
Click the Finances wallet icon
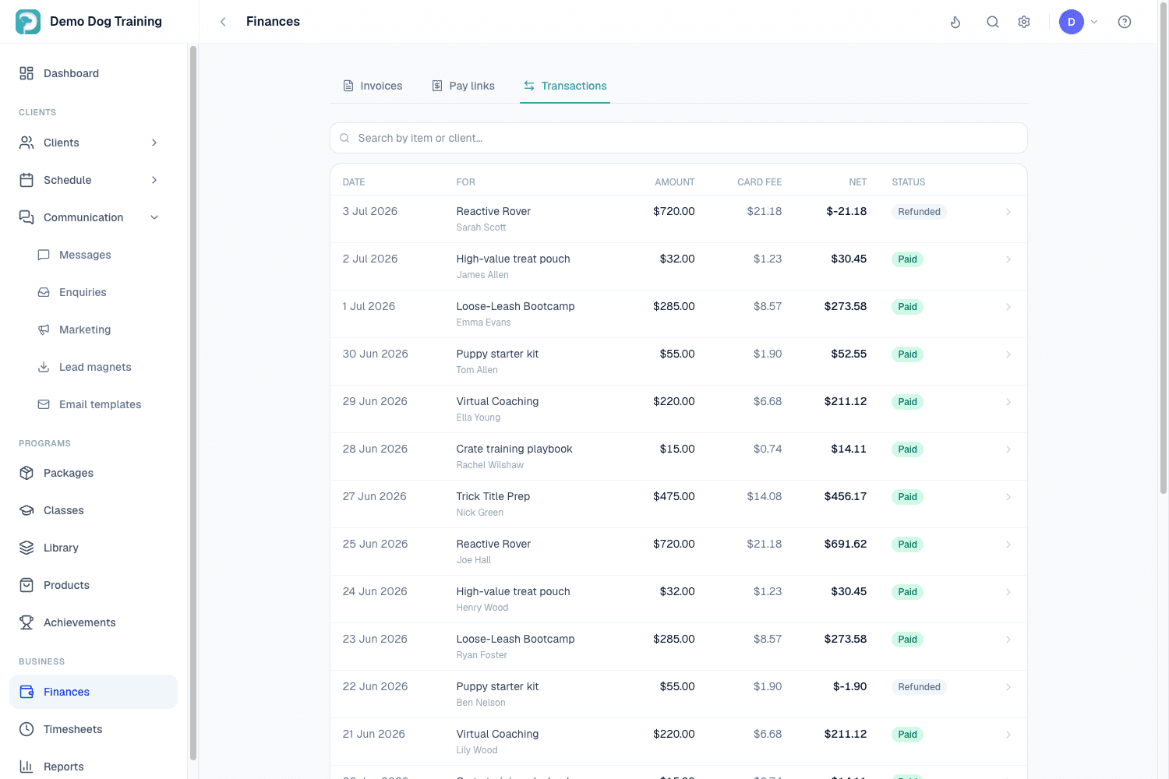26,692
